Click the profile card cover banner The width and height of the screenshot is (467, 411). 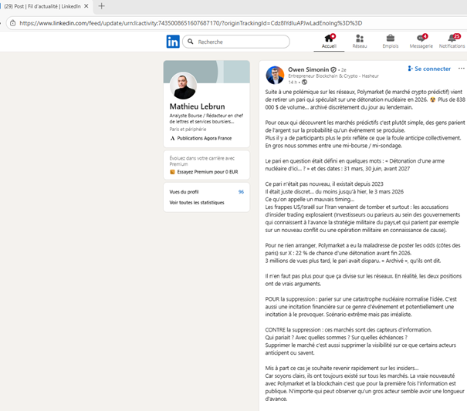(207, 72)
